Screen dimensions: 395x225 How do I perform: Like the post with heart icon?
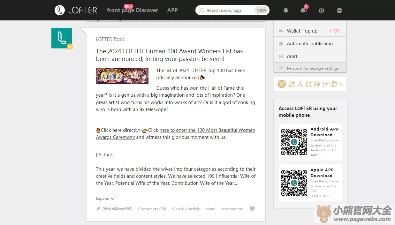[252, 209]
